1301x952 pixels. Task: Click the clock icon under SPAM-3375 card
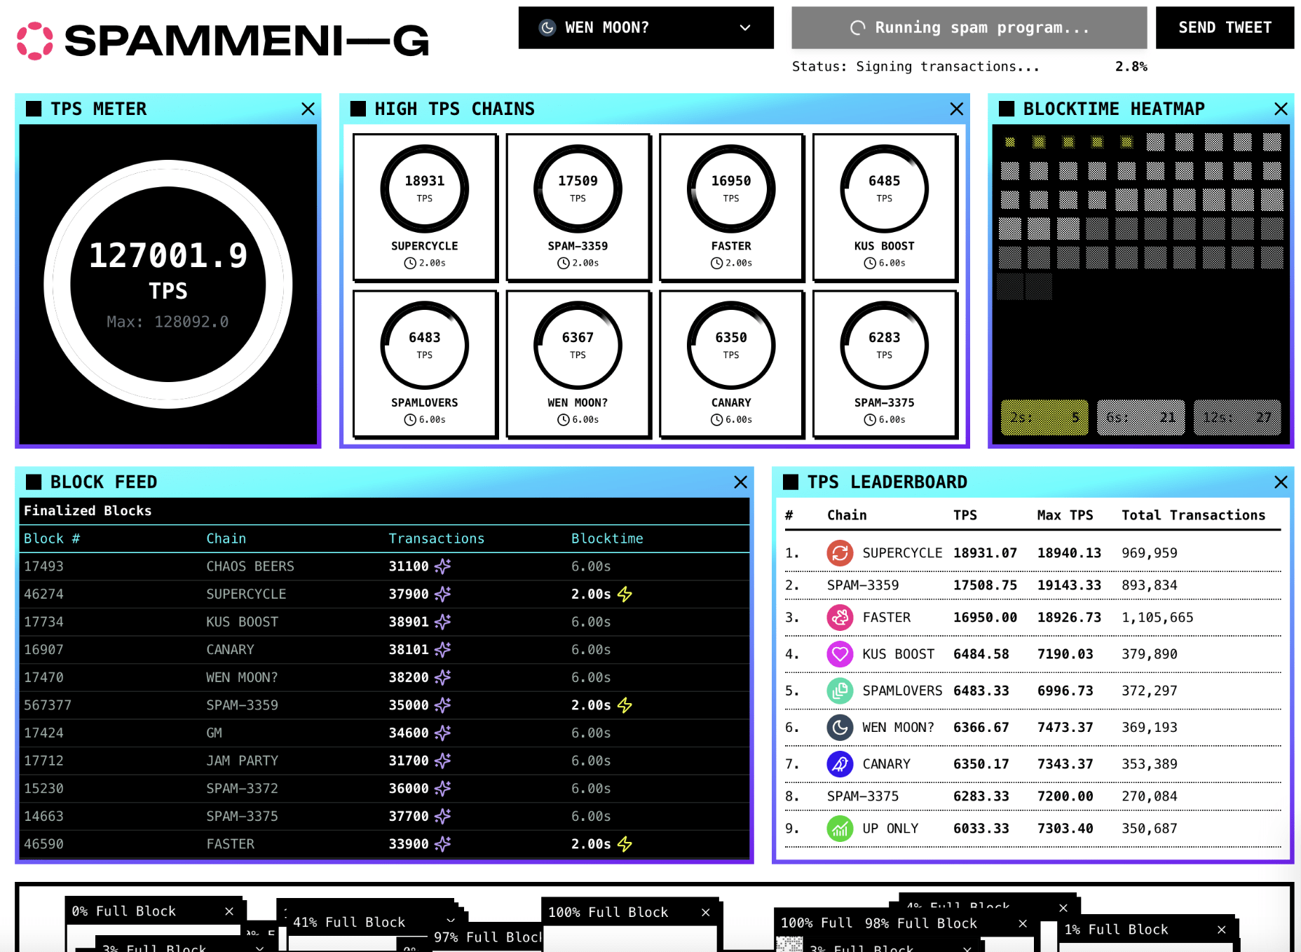870,420
